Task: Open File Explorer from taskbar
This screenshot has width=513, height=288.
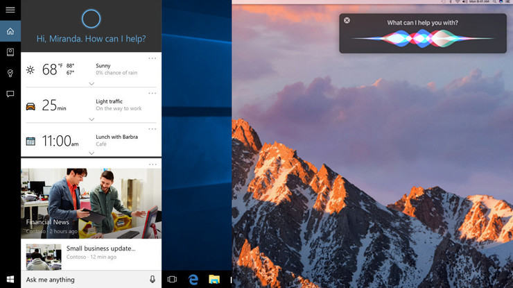Action: pyautogui.click(x=214, y=279)
